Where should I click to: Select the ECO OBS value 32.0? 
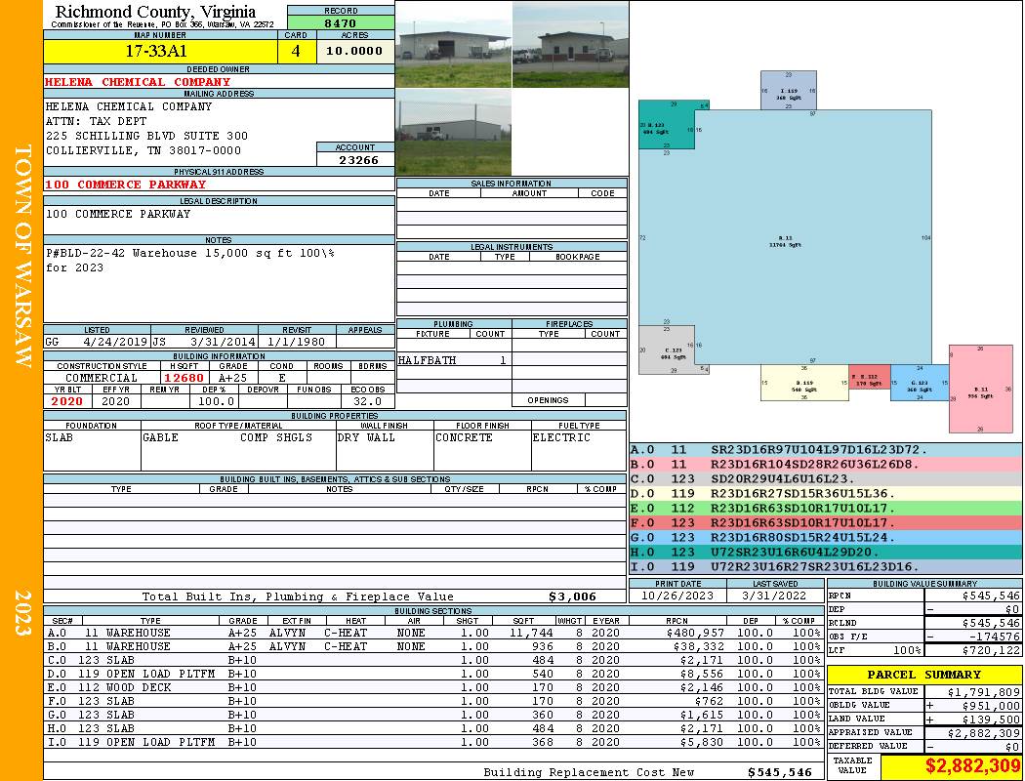tap(367, 400)
